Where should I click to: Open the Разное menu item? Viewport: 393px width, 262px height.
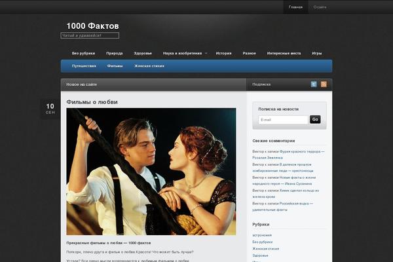pyautogui.click(x=249, y=53)
